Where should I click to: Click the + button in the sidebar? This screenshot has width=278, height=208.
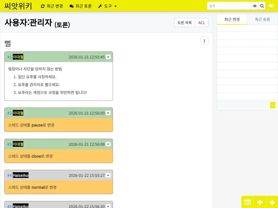[273, 105]
